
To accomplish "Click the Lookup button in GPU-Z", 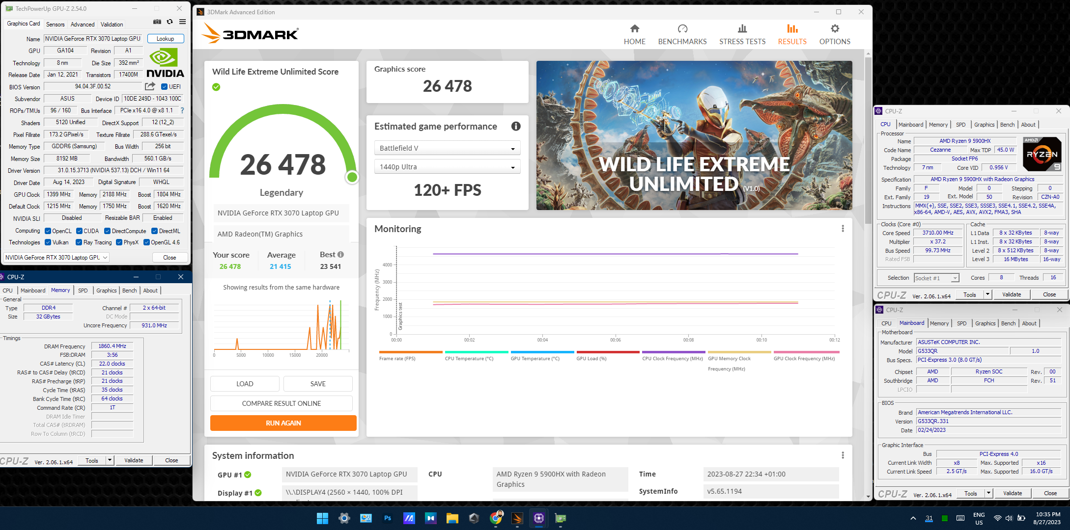I will 165,39.
